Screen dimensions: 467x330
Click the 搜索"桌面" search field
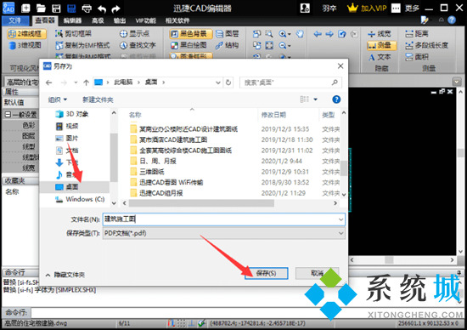(290, 82)
